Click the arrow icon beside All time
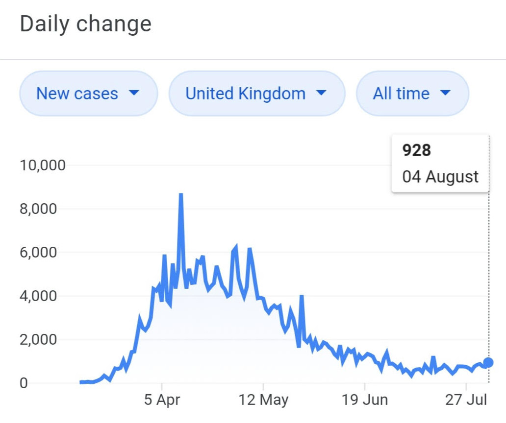Viewport: 506px width, 423px height. (445, 93)
